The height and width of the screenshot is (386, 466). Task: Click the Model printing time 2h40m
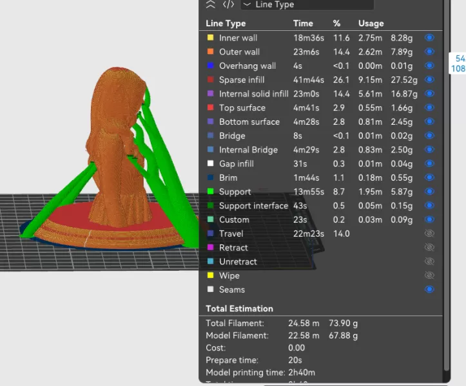pos(302,372)
